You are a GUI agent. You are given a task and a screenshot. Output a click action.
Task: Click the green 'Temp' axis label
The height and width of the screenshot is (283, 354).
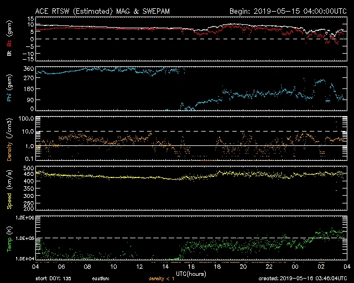9,245
